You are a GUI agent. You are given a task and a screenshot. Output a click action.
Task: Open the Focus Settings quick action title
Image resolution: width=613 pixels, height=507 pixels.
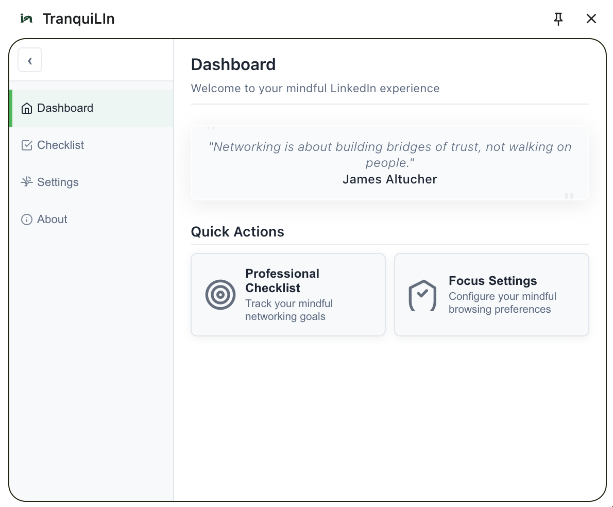492,281
